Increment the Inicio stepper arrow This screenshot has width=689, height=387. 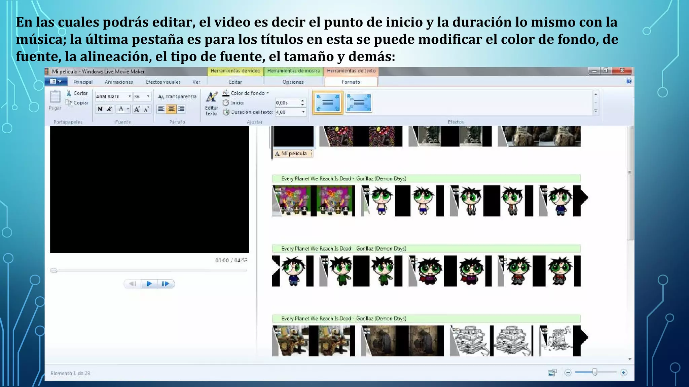pos(302,101)
